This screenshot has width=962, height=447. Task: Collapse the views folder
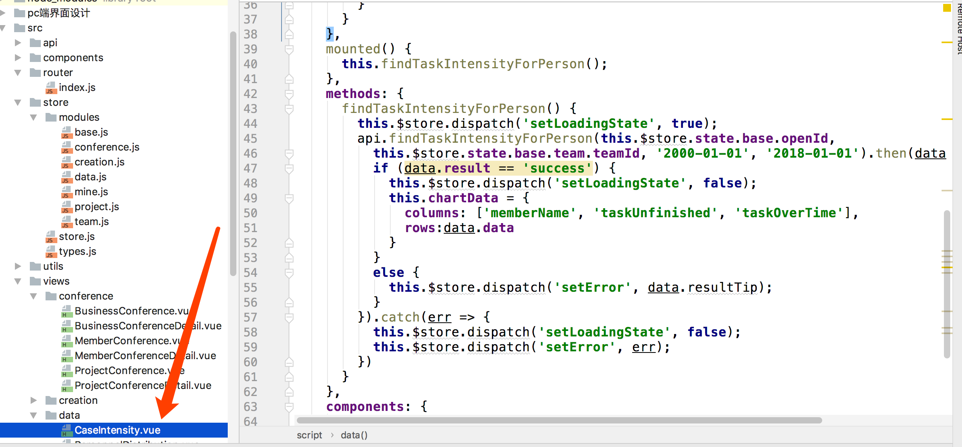coord(17,281)
